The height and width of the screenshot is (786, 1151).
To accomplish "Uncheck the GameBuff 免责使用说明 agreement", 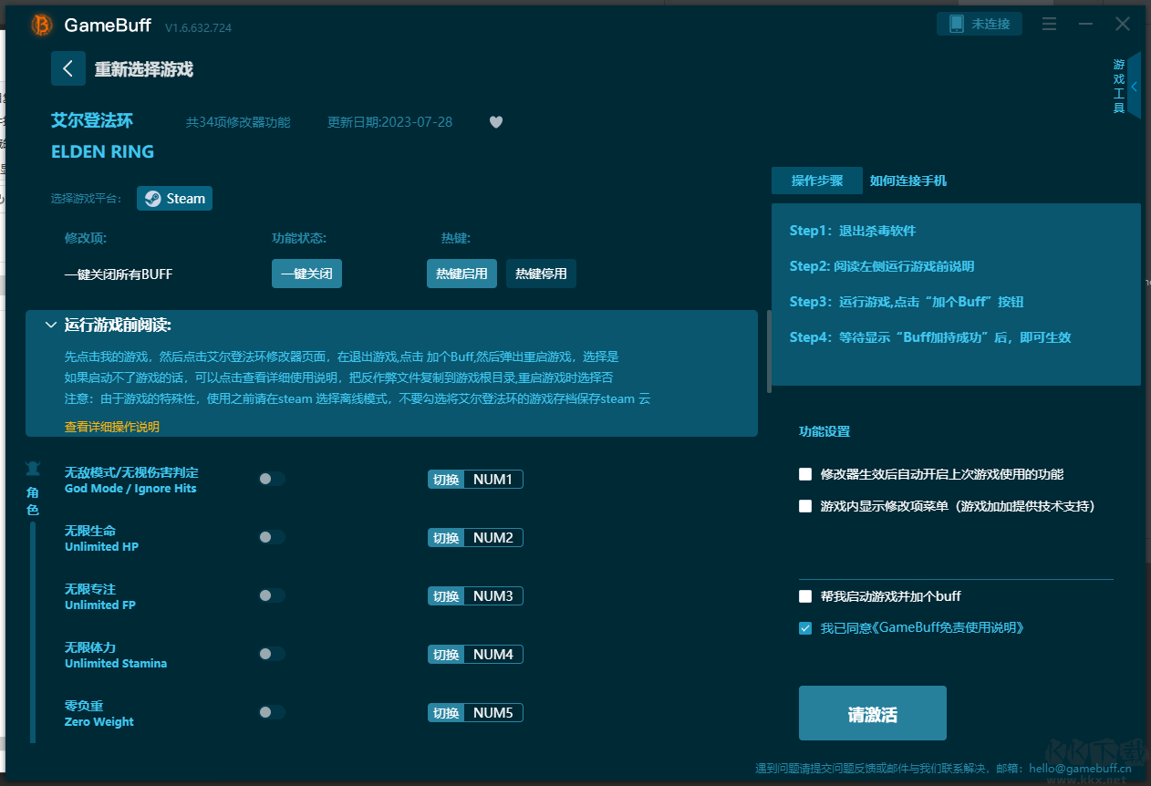I will (x=804, y=627).
